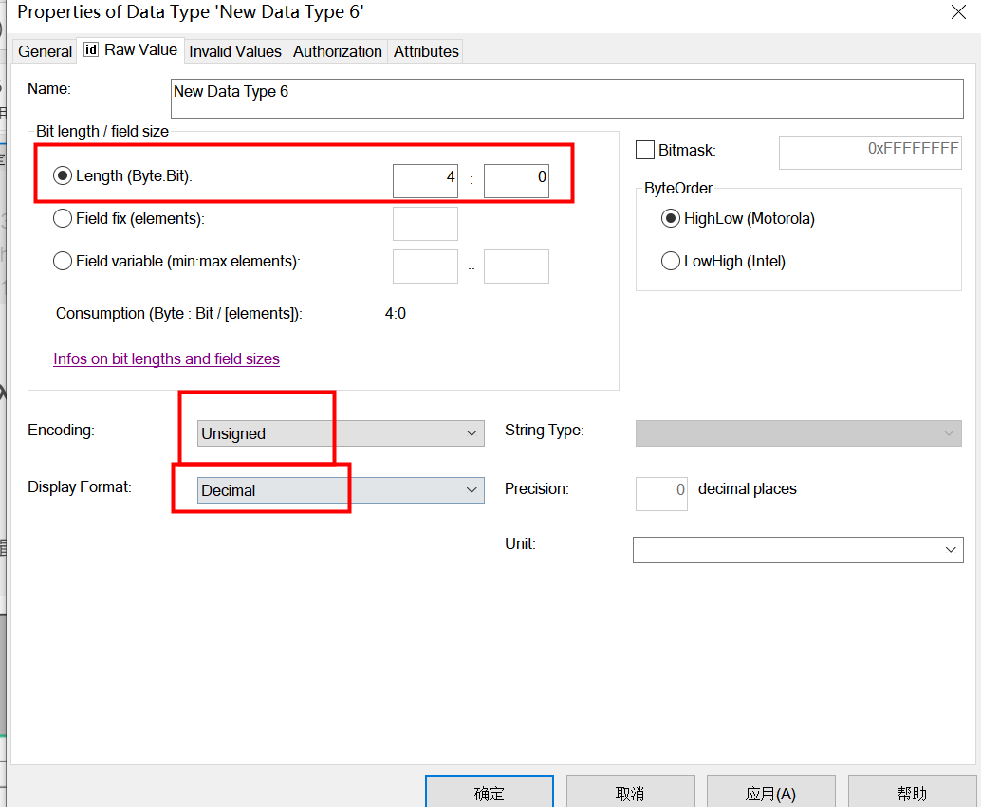Click the Field variable minimum elements box

425,266
